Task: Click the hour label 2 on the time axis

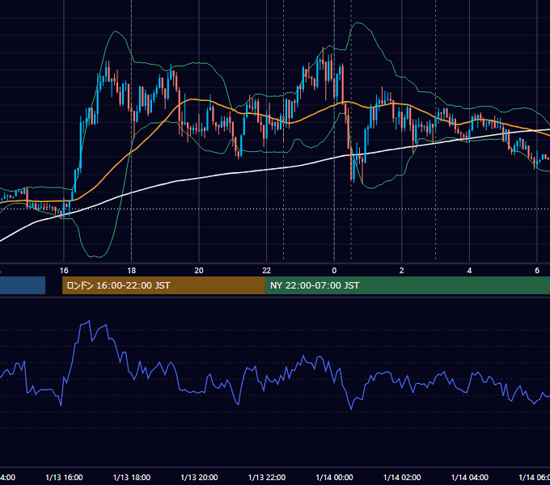Action: [402, 270]
